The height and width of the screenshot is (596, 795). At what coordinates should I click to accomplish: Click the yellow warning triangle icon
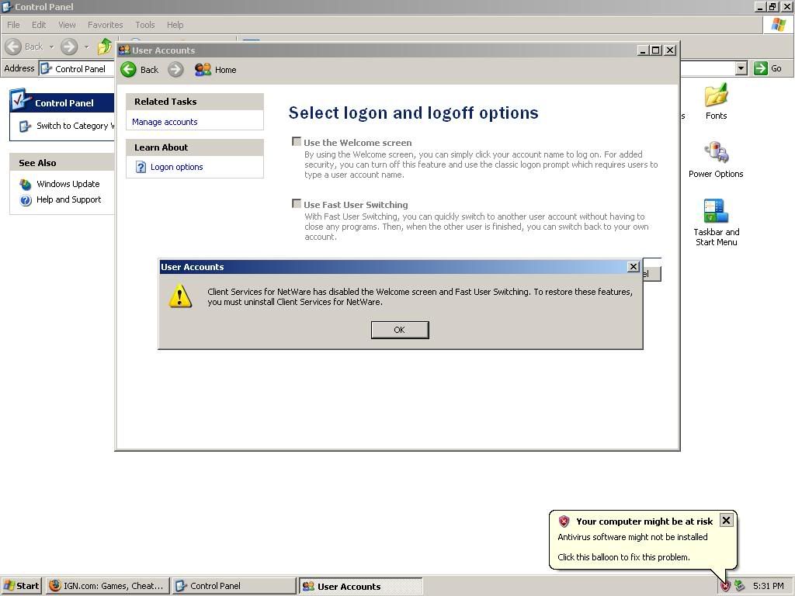(x=180, y=296)
